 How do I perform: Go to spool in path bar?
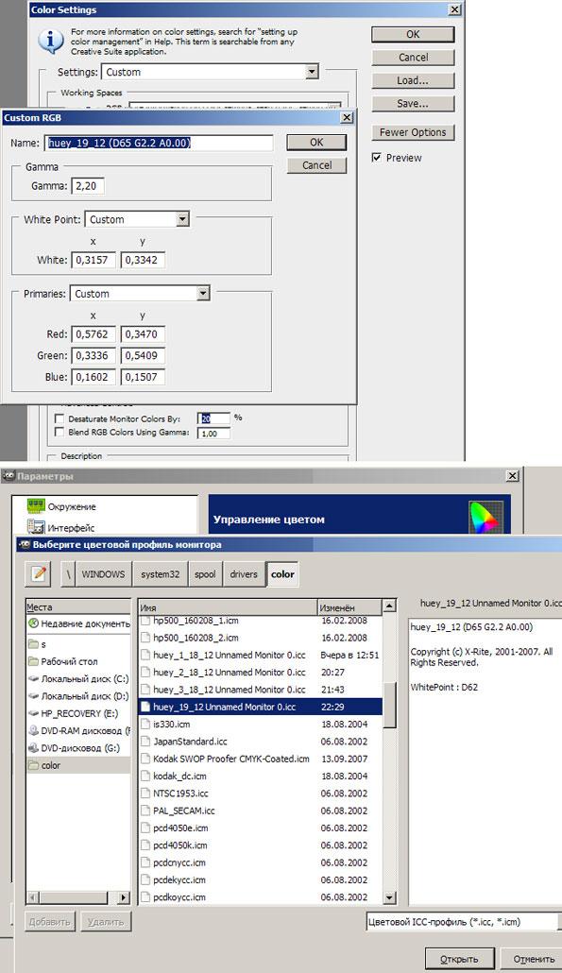[x=205, y=574]
